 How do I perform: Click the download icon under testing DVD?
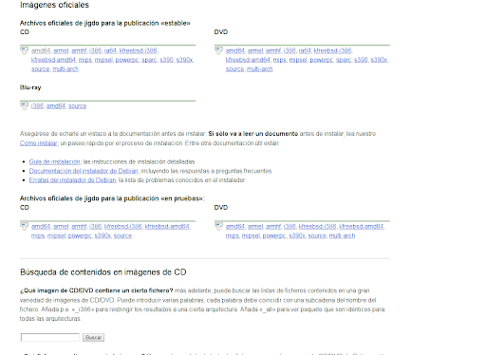pyautogui.click(x=218, y=226)
